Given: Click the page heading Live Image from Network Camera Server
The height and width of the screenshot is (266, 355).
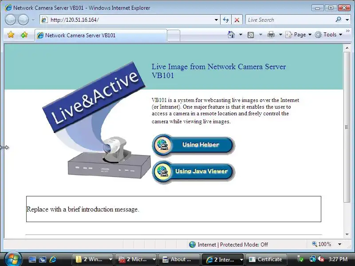Looking at the screenshot, I should (x=218, y=71).
